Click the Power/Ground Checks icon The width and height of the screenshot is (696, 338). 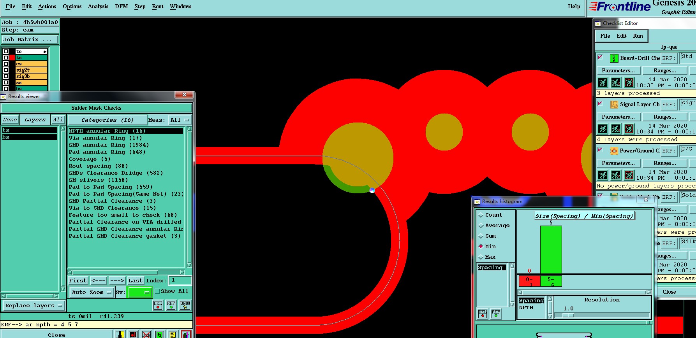(x=614, y=151)
